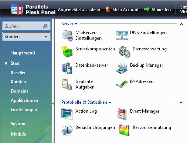
Task: Click the DNS-Einstellungen text link
Action: 148,33
